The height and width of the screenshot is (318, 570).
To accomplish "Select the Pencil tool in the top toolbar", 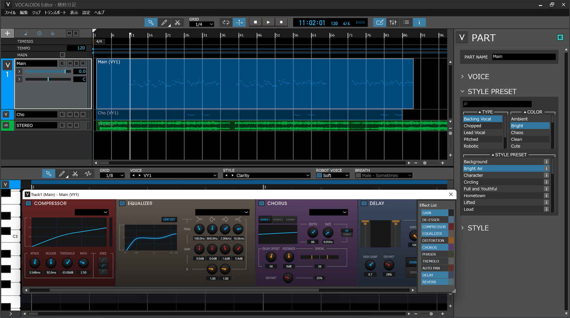I will pos(165,22).
